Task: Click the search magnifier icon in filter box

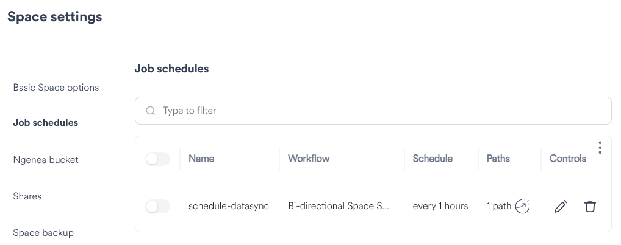Action: (151, 111)
